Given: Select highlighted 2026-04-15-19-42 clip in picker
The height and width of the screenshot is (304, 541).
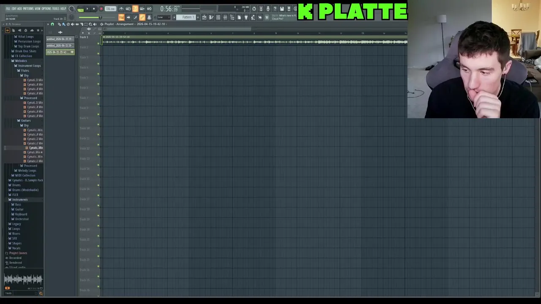Looking at the screenshot, I should coord(60,52).
